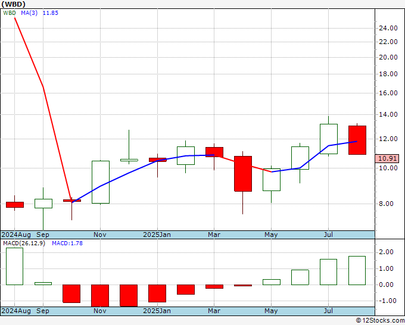Click the 24.00 price axis label
The width and height of the screenshot is (405, 325).
click(388, 28)
